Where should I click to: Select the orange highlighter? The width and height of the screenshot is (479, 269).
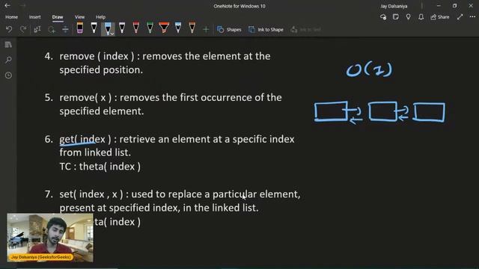pyautogui.click(x=164, y=28)
